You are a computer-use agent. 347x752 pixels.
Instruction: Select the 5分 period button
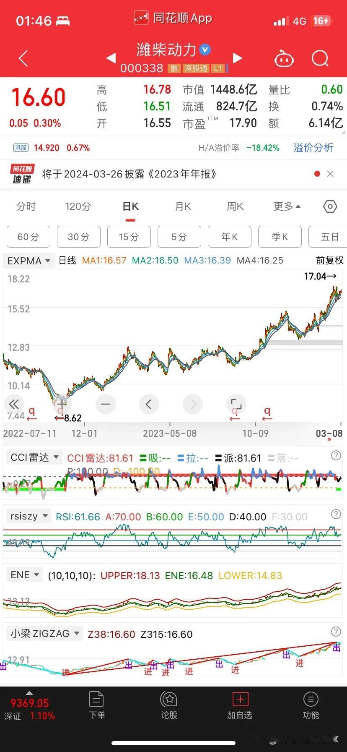click(x=179, y=237)
